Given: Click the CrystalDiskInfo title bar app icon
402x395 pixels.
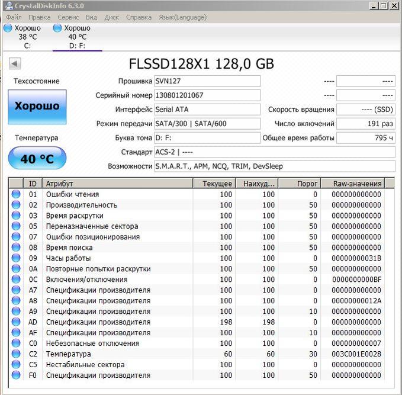Looking at the screenshot, I should tap(8, 5).
